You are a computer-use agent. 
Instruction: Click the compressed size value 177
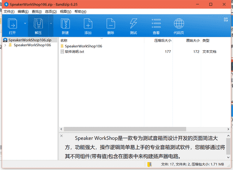click(168, 52)
